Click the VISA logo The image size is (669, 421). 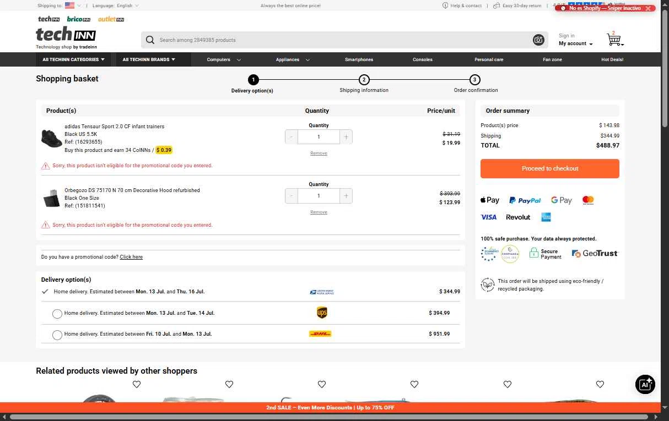tap(489, 217)
